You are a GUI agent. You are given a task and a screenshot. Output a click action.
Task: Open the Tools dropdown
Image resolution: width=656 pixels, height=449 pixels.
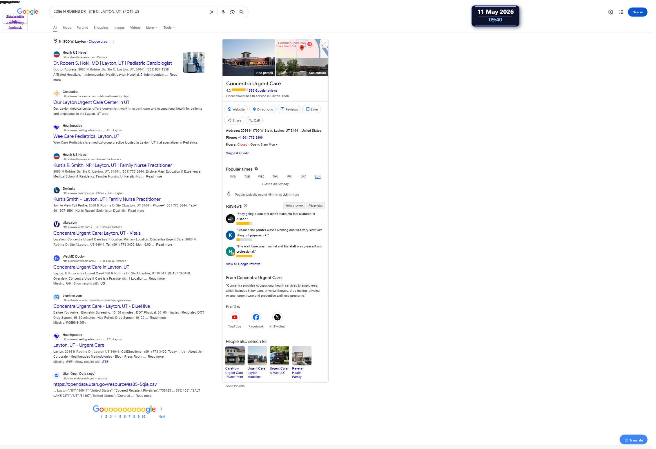pos(169,28)
